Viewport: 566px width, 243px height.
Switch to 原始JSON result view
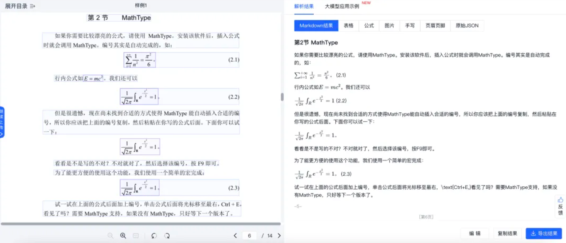[x=467, y=25]
